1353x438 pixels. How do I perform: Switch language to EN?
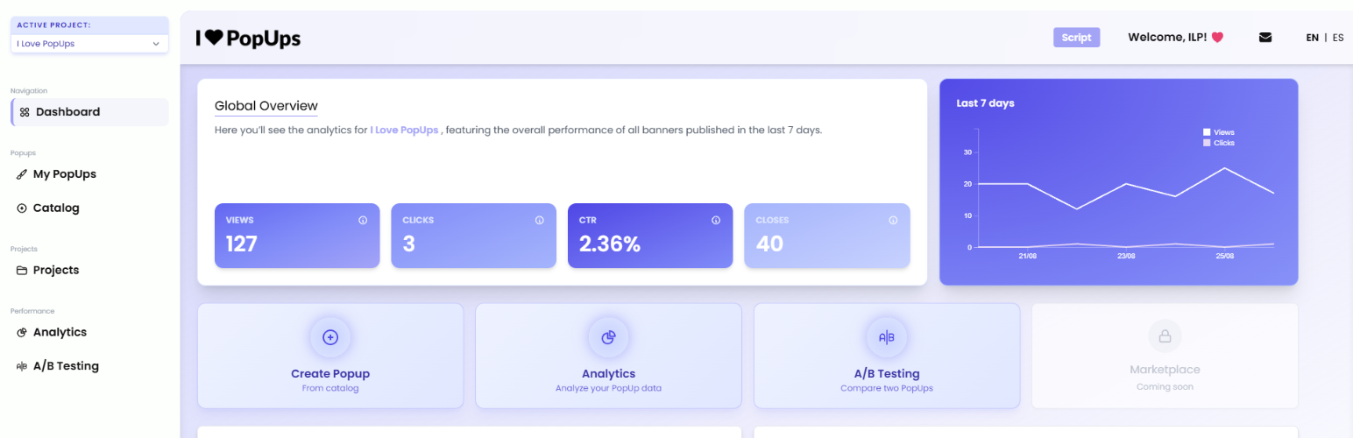pyautogui.click(x=1312, y=38)
